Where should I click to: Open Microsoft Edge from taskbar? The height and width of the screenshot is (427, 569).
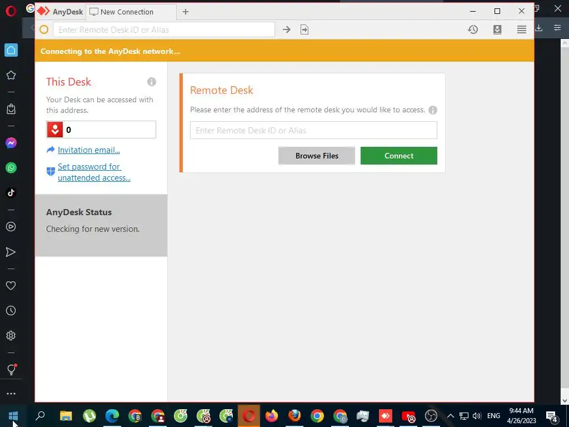click(x=112, y=416)
